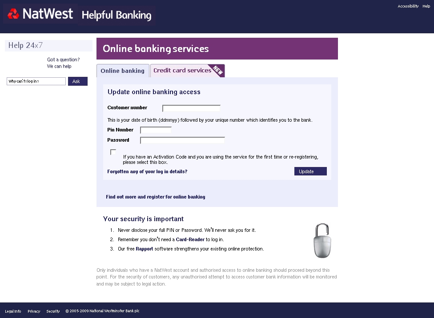The width and height of the screenshot is (434, 318).
Task: Click the help question search box
Action: pyautogui.click(x=36, y=81)
